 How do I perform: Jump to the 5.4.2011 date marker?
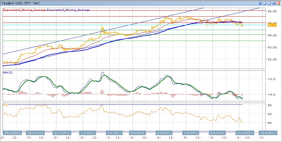137,133
